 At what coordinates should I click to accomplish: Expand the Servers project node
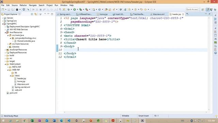tap(3, 18)
